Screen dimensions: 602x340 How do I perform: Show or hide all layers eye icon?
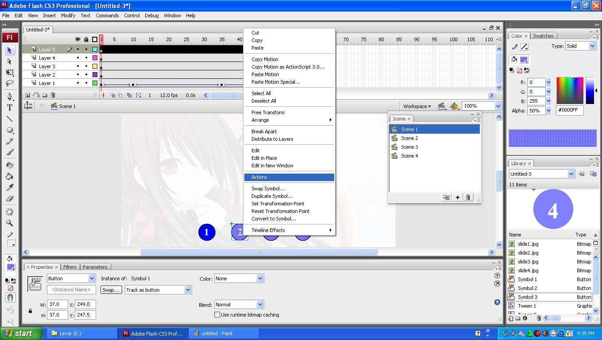pyautogui.click(x=78, y=39)
